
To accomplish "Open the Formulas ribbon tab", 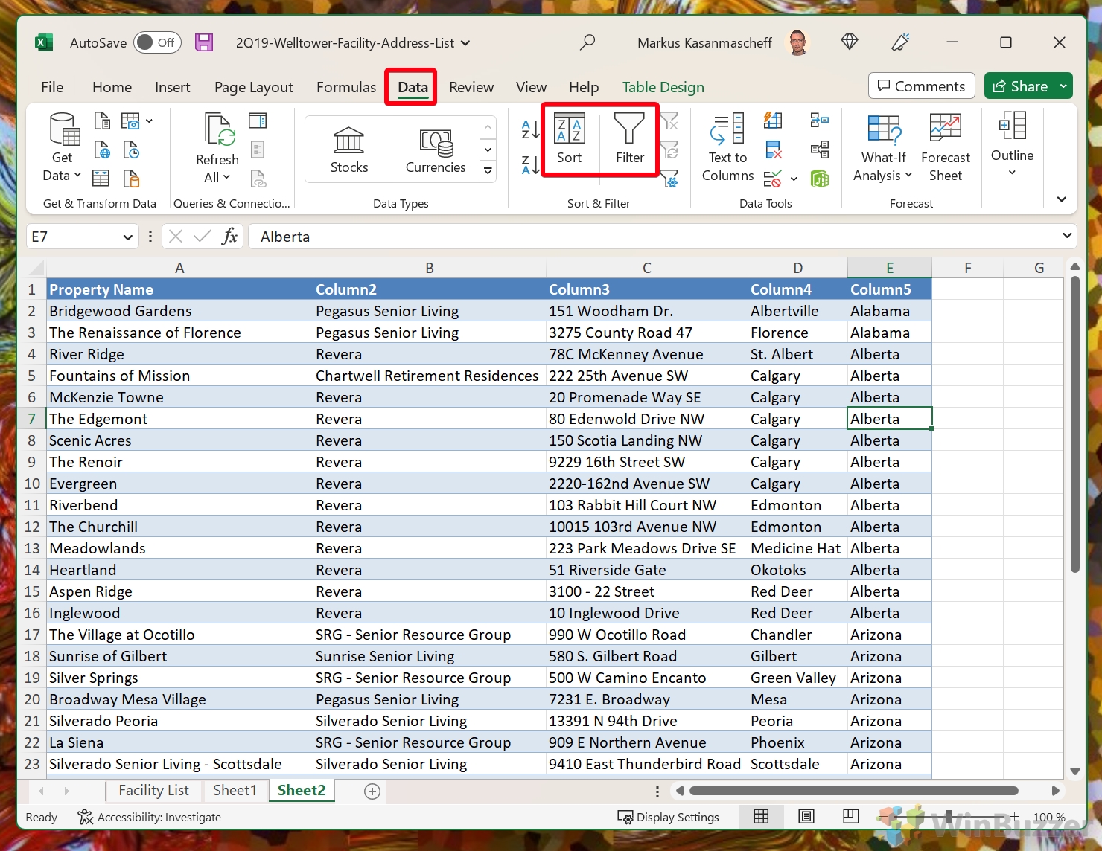I will [x=346, y=87].
